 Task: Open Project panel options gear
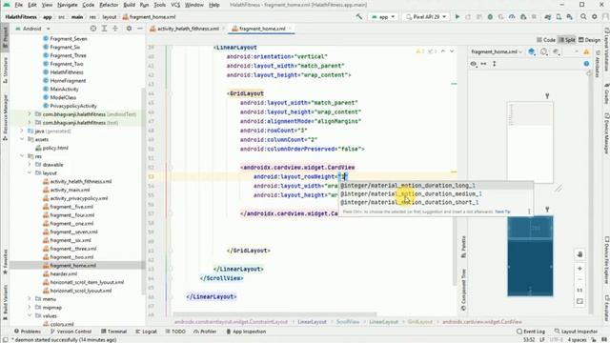coord(129,29)
